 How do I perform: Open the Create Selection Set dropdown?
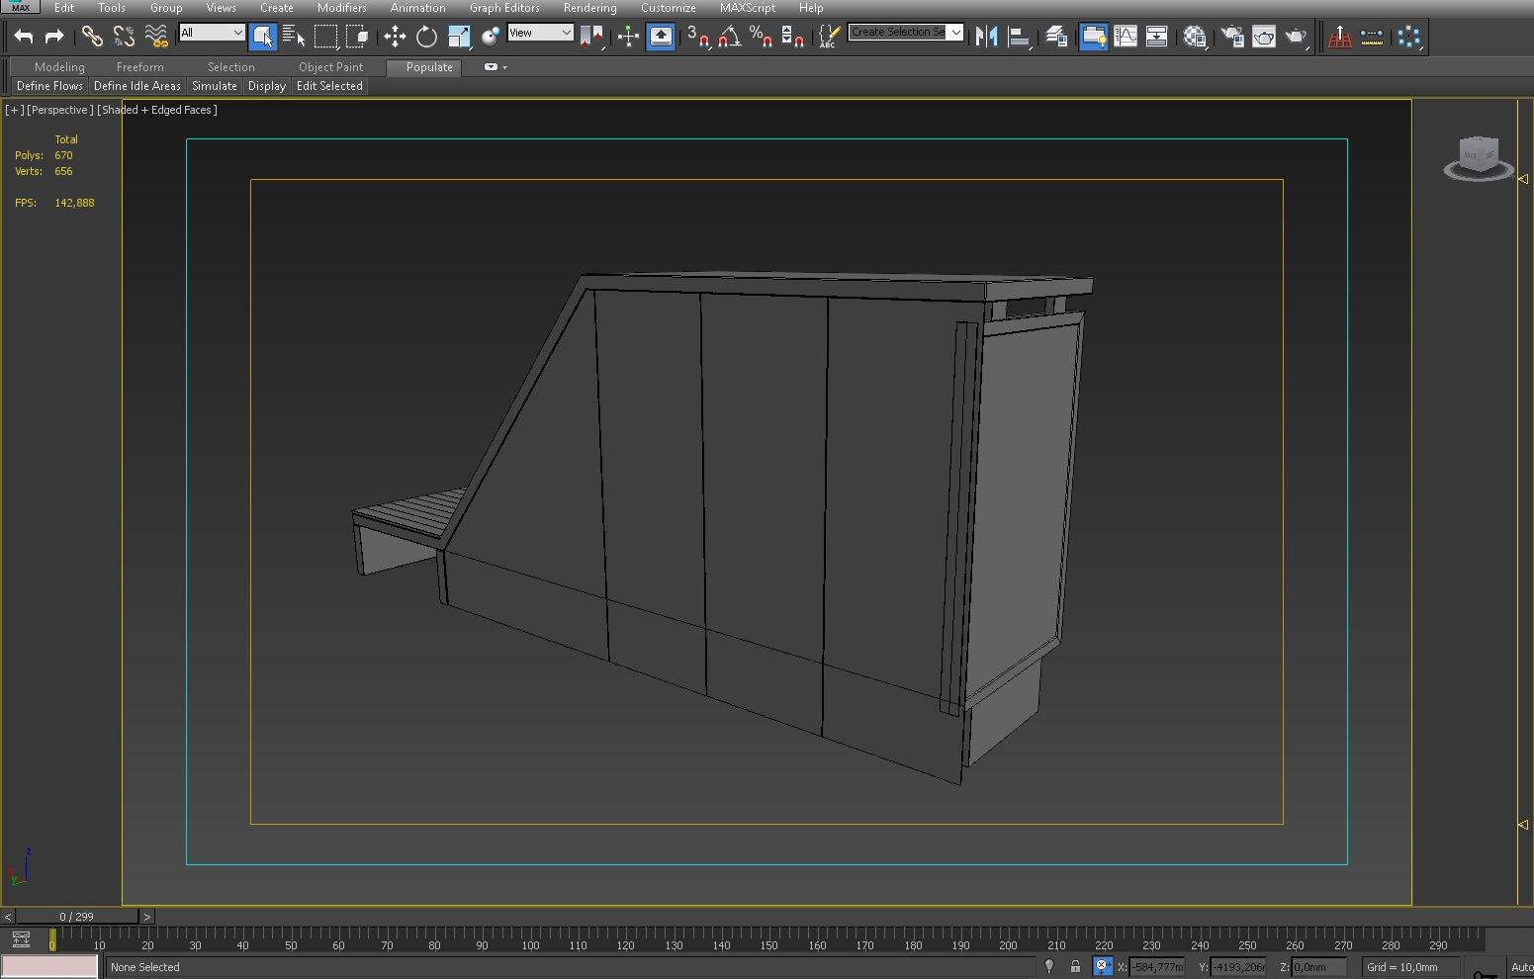pyautogui.click(x=906, y=33)
